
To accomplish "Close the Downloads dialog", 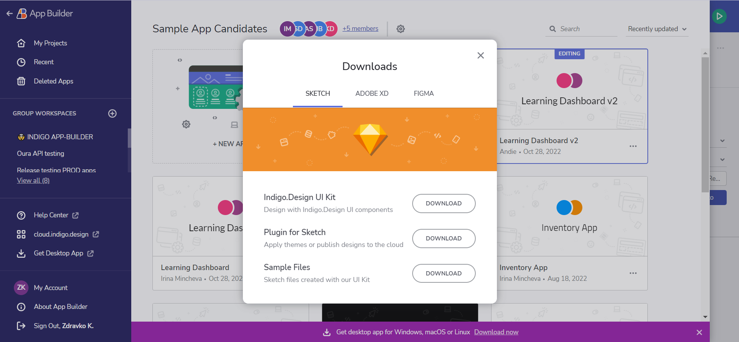I will tap(480, 55).
